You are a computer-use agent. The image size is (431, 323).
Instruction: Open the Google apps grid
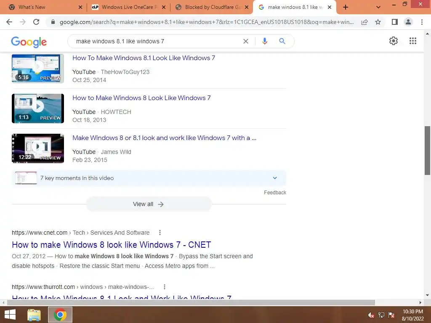[413, 41]
